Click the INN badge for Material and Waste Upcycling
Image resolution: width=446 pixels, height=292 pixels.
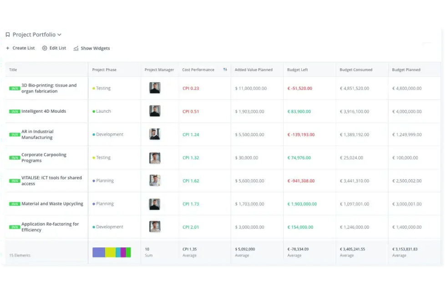click(x=15, y=204)
